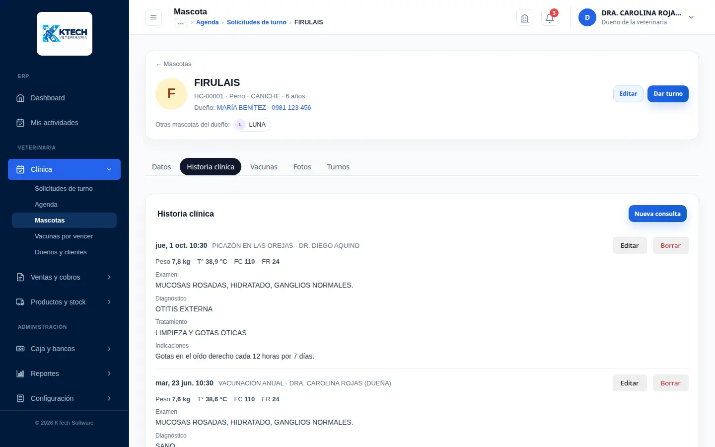715x447 pixels.
Task: Expand the breadcrumb ellipsis
Action: point(181,22)
